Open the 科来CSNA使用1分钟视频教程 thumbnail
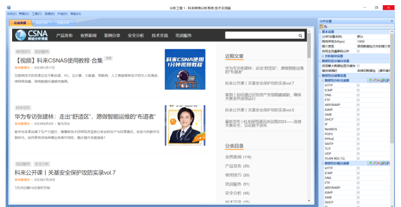Image resolution: width=401 pixels, height=207 pixels. tap(185, 69)
